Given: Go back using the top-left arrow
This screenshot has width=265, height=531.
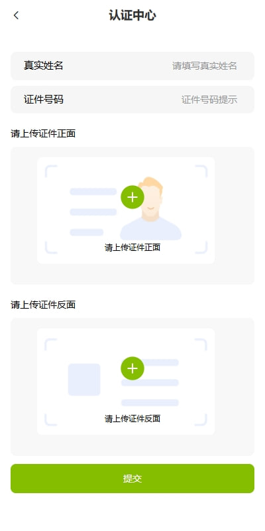Looking at the screenshot, I should click(x=16, y=15).
